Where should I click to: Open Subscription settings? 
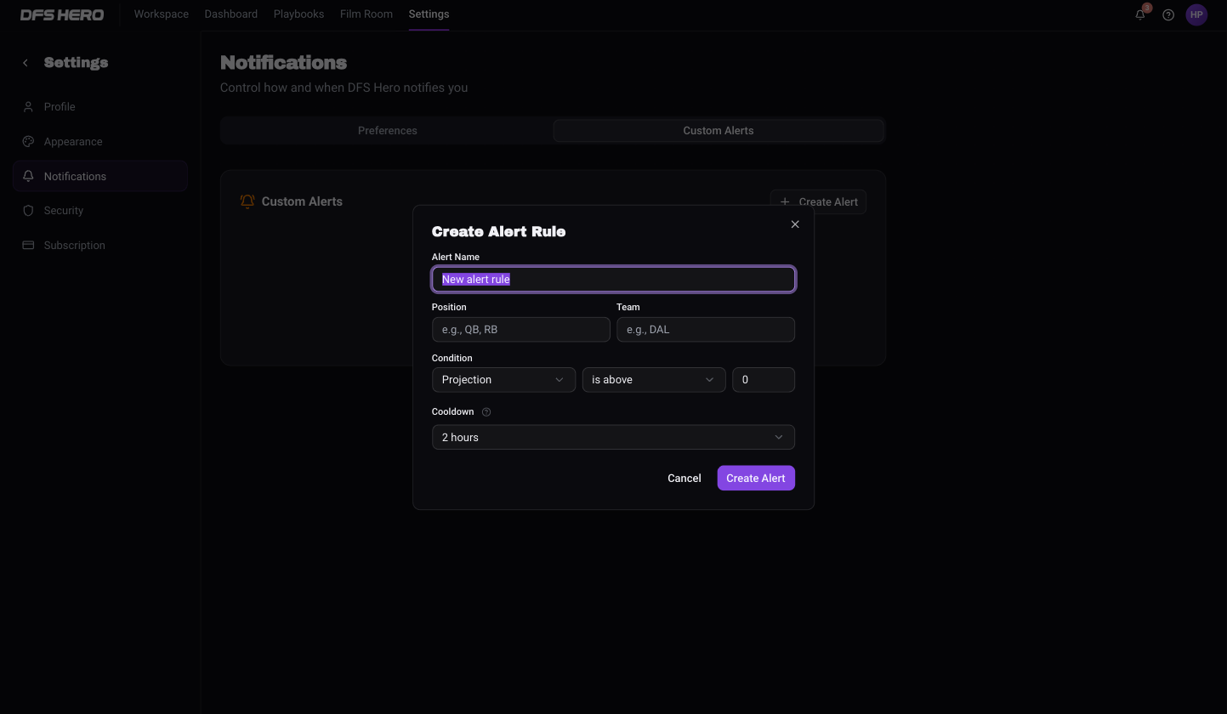[x=100, y=246]
